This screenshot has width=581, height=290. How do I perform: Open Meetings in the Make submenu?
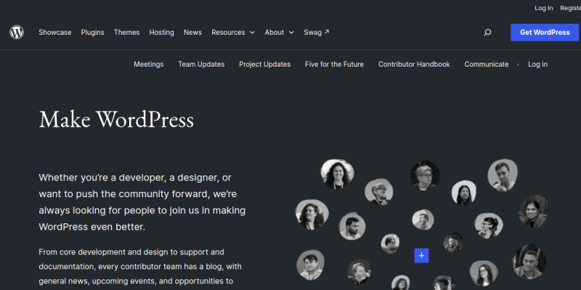pyautogui.click(x=149, y=65)
